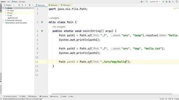Open the Run tool window
Screen dimensions: 179x100
71,96
